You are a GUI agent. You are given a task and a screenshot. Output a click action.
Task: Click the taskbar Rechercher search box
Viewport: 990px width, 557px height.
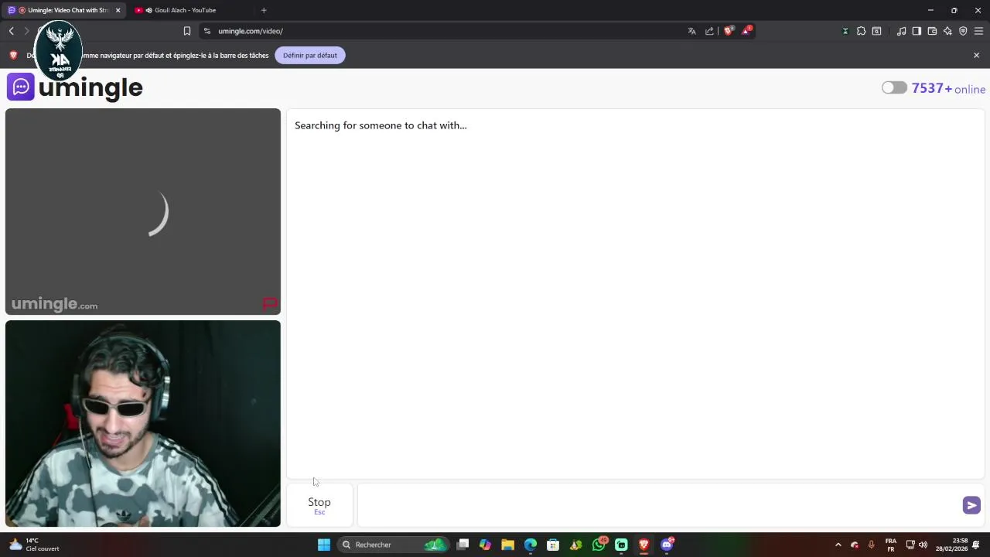[x=393, y=545]
